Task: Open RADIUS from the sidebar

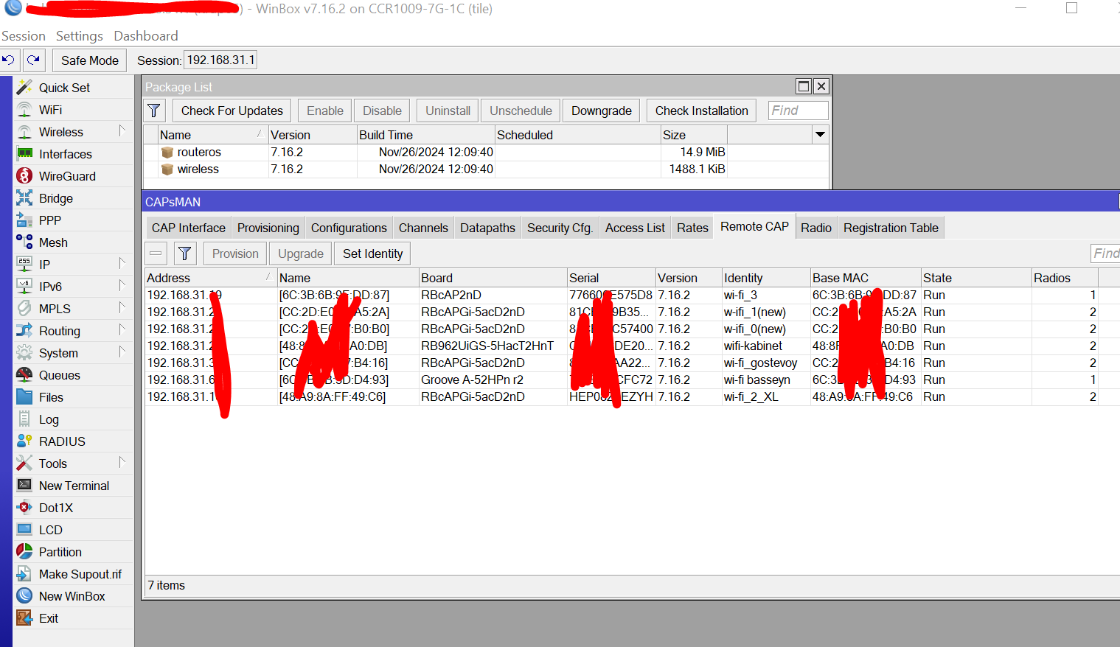Action: click(62, 441)
